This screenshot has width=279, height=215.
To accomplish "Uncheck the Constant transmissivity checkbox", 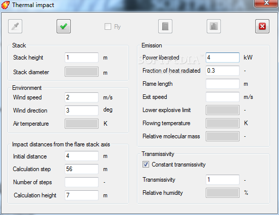I will click(146, 165).
